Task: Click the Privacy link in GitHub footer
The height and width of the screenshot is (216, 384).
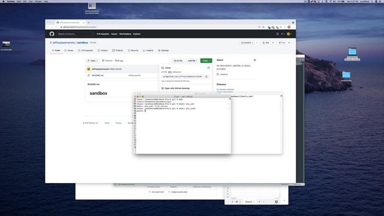Action: coord(119,123)
